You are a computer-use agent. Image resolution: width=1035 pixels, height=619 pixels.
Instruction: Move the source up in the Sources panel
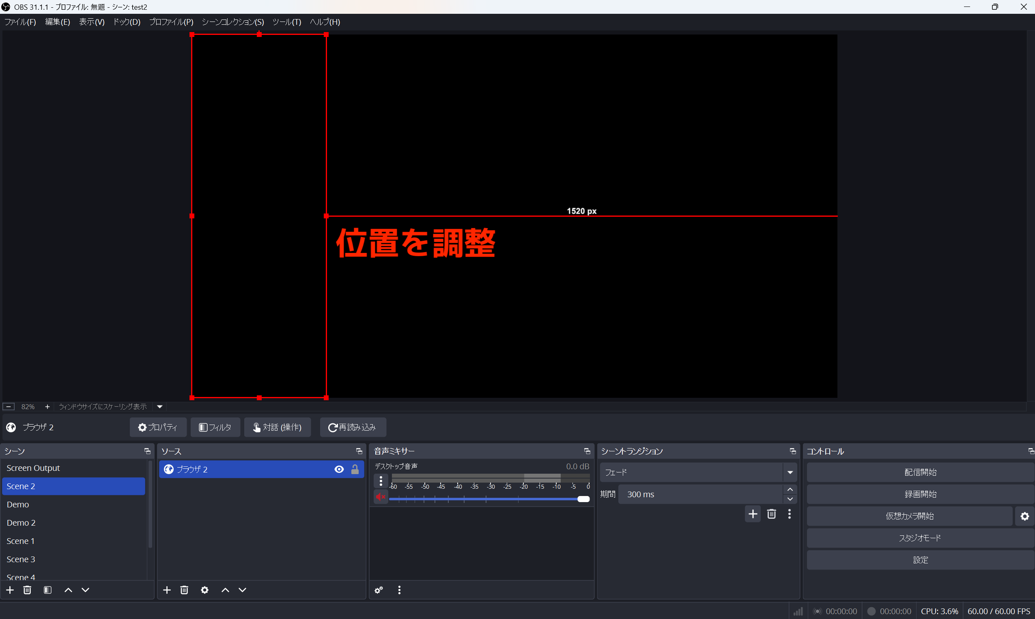225,590
